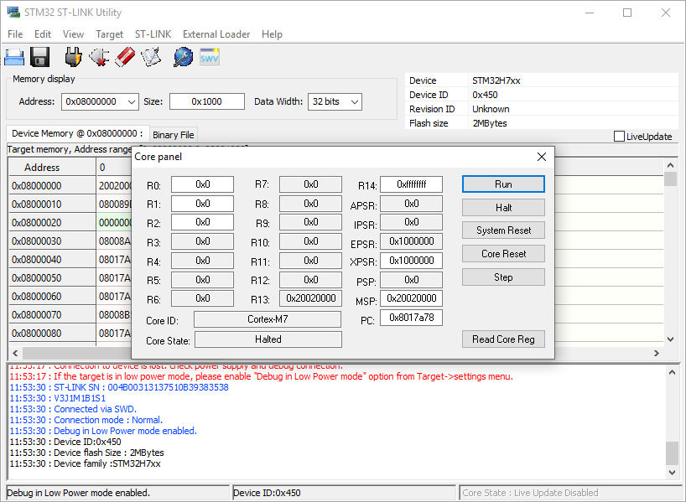Screen dimensions: 686x502
Task: Click the log panel scroll up arrow
Action: point(673,372)
